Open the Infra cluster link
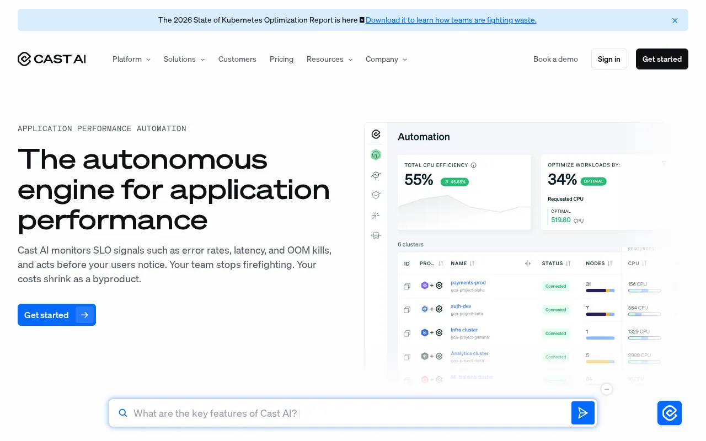This screenshot has height=441, width=706. pyautogui.click(x=464, y=330)
